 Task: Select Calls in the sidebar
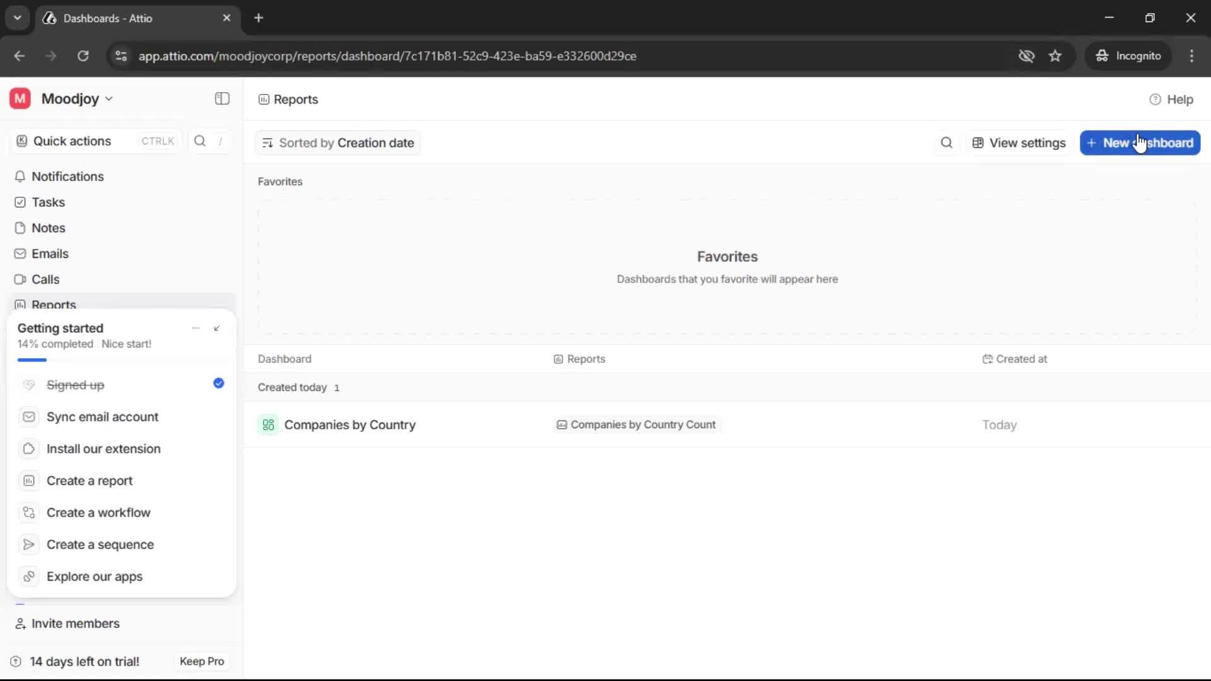44,279
